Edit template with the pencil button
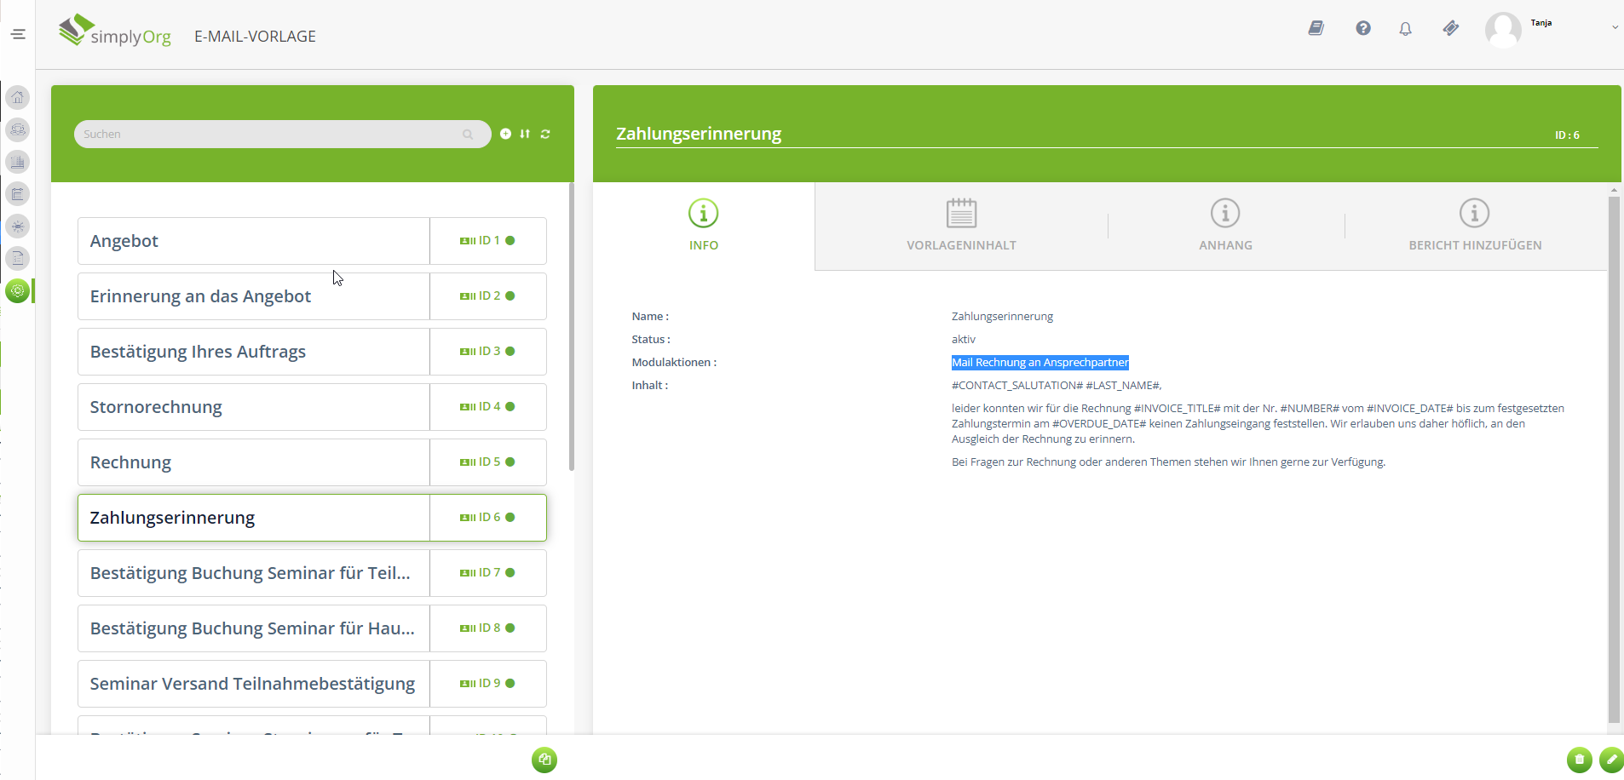The image size is (1624, 780). tap(1610, 760)
